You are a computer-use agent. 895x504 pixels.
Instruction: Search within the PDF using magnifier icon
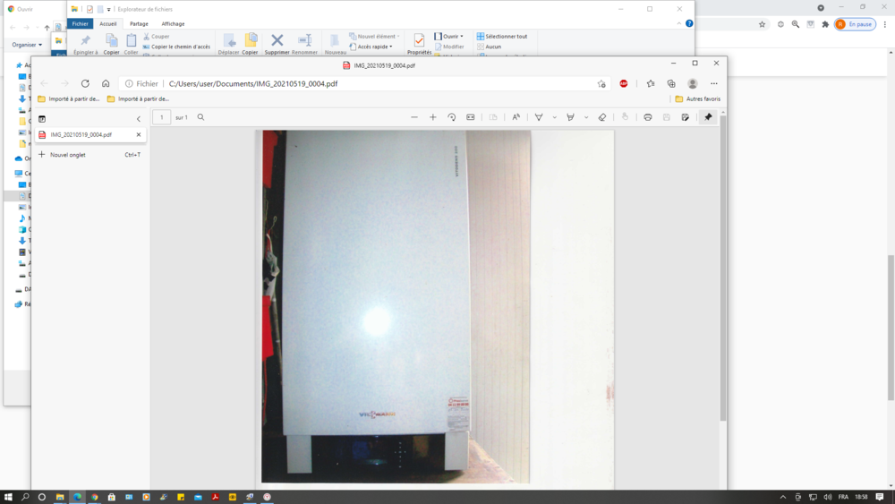pyautogui.click(x=200, y=117)
